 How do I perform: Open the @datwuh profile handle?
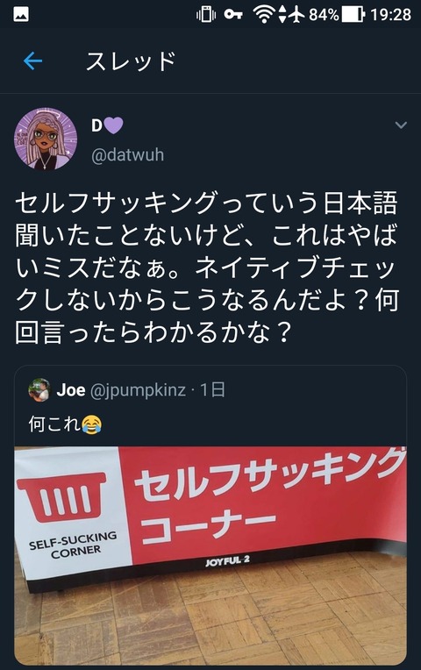click(127, 154)
